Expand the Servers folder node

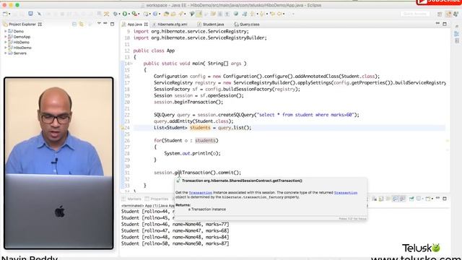(x=5, y=53)
